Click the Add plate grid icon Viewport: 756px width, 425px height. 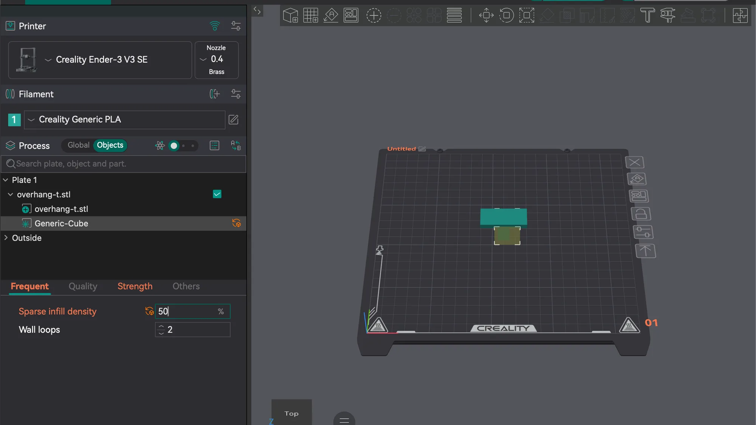pos(311,15)
